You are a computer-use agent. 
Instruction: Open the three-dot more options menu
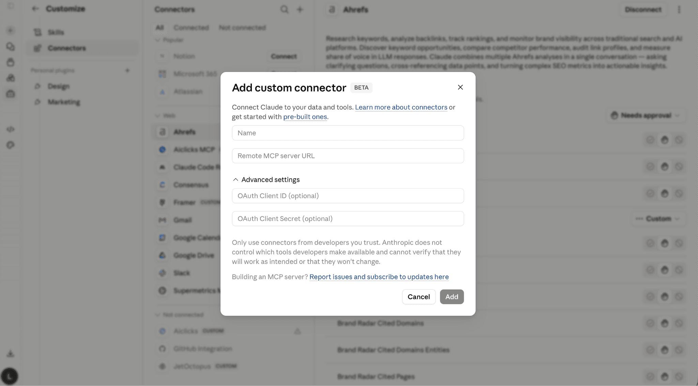coord(679,10)
